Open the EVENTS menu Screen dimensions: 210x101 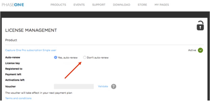[x=79, y=5]
